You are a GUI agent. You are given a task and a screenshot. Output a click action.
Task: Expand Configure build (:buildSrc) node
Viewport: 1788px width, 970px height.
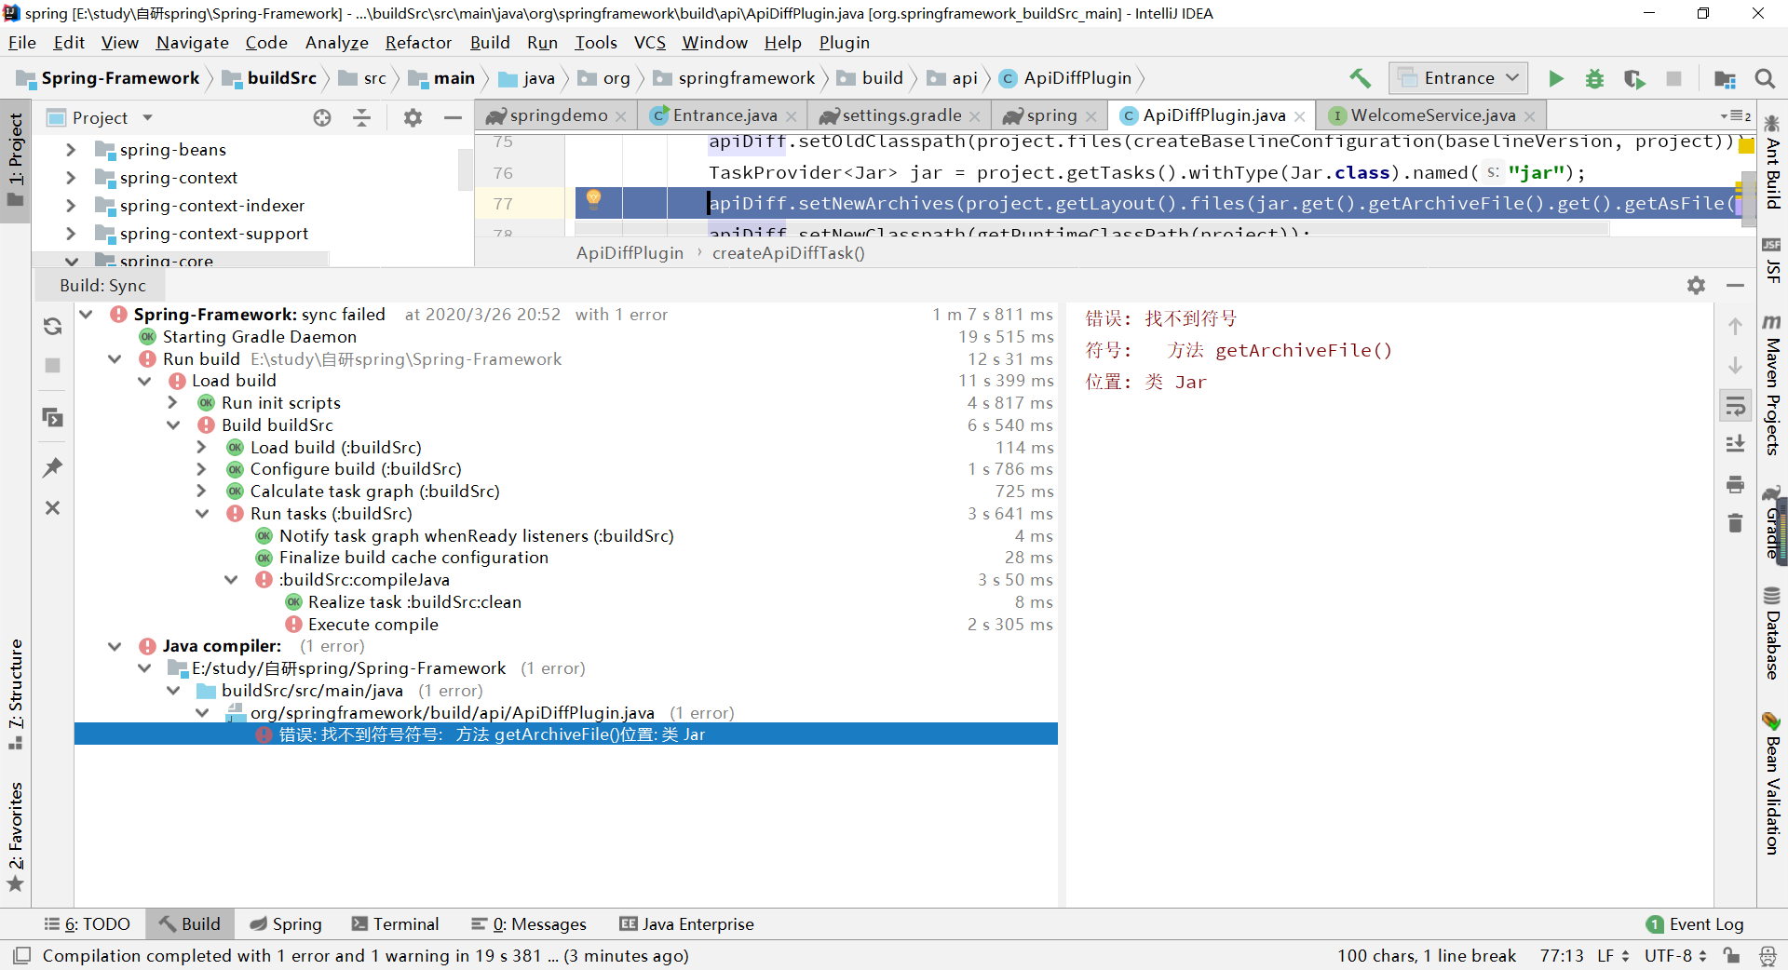coord(202,469)
